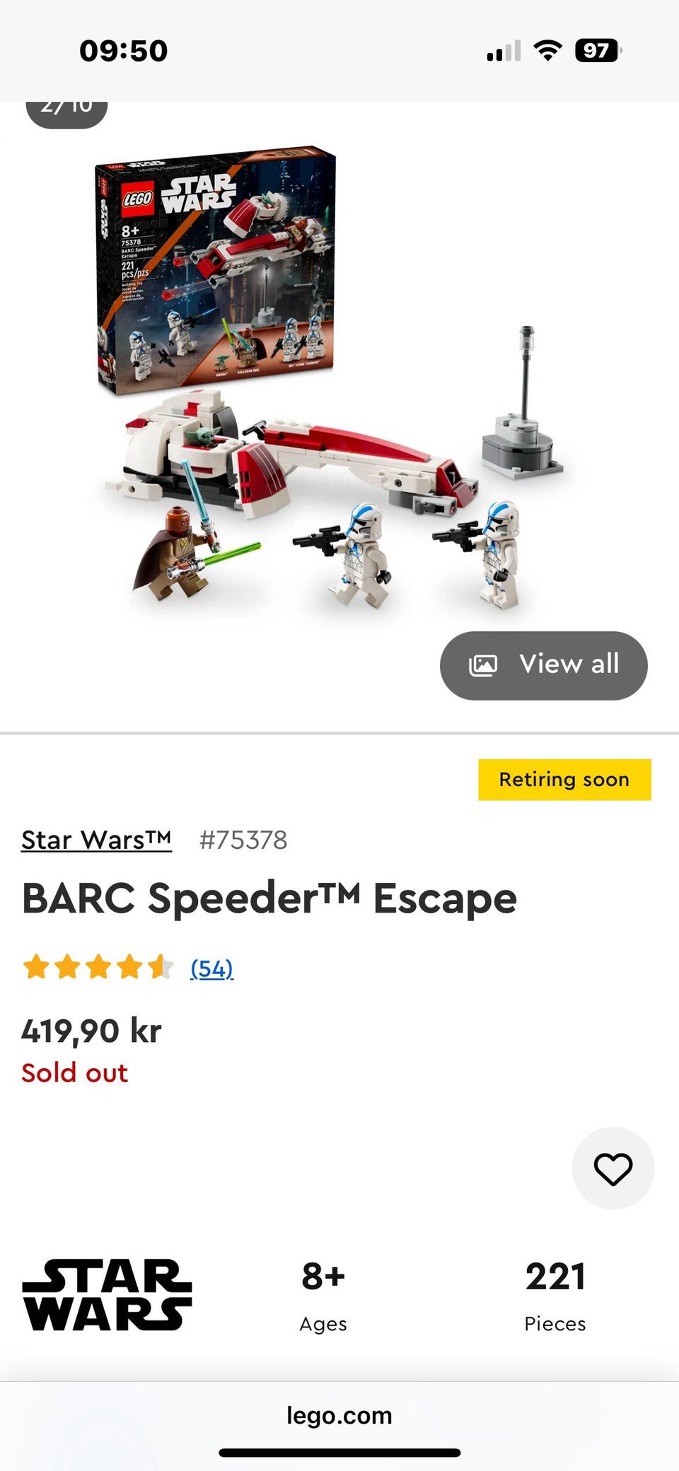Image resolution: width=679 pixels, height=1471 pixels.
Task: Tap the 09:50 clock in status bar
Action: [x=124, y=50]
